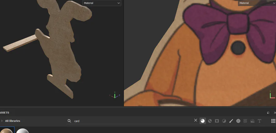Select the Alphas filter icon
This screenshot has width=276, height=133.
[x=238, y=121]
